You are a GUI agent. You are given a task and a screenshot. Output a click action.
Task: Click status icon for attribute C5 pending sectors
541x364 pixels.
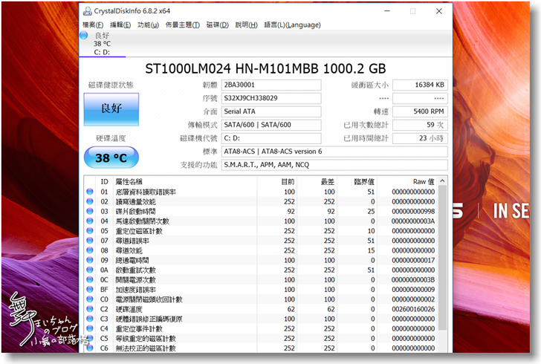90,338
